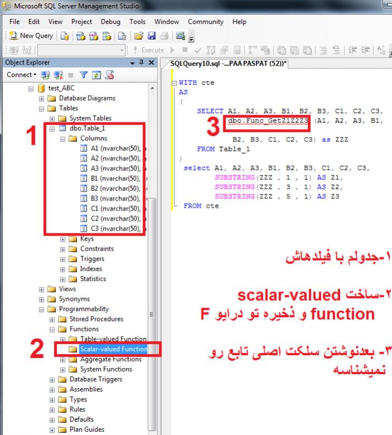Expand the Views folder
The width and height of the screenshot is (392, 435).
tap(41, 289)
